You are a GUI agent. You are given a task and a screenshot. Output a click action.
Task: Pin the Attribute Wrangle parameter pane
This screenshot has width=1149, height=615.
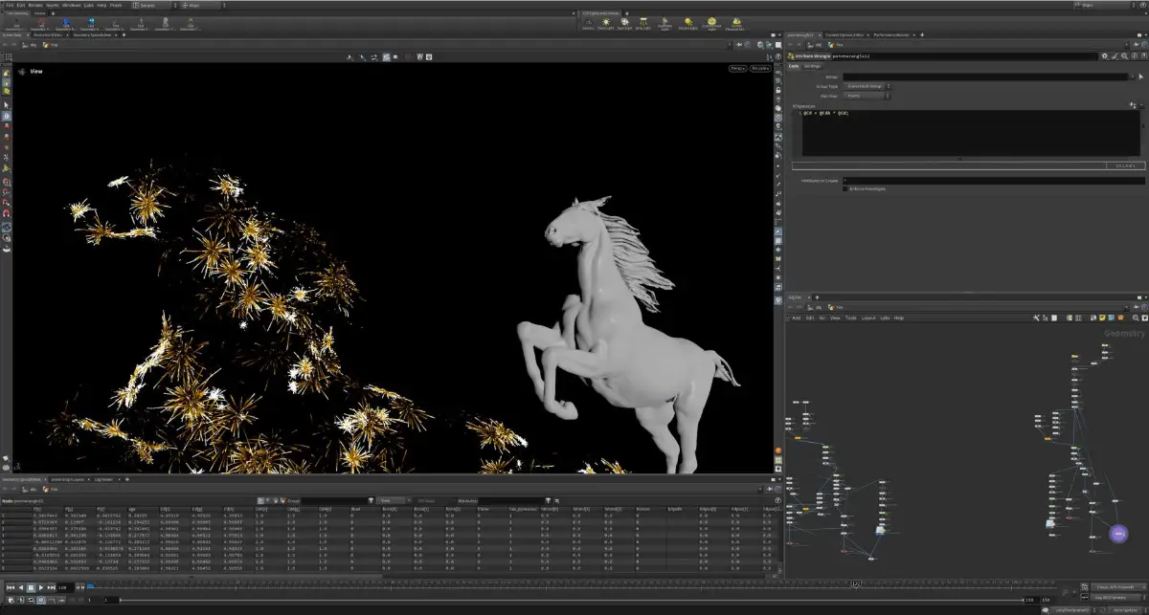(1145, 55)
